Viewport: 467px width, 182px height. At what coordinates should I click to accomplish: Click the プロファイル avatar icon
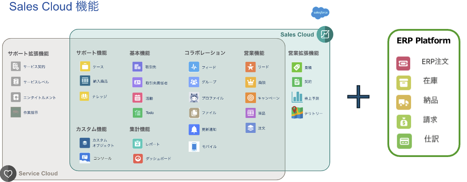[194, 97]
